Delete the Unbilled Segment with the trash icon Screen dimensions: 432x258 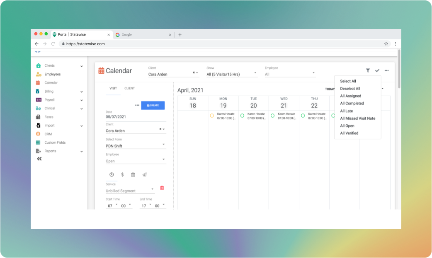pos(162,188)
